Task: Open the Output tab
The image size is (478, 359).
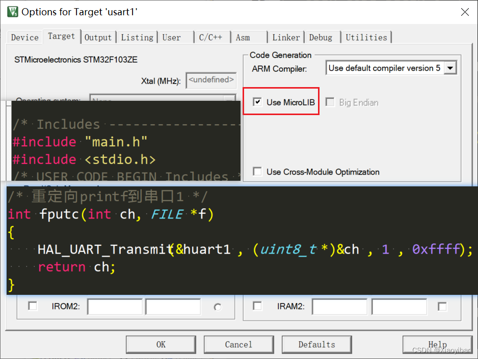Action: pyautogui.click(x=98, y=38)
